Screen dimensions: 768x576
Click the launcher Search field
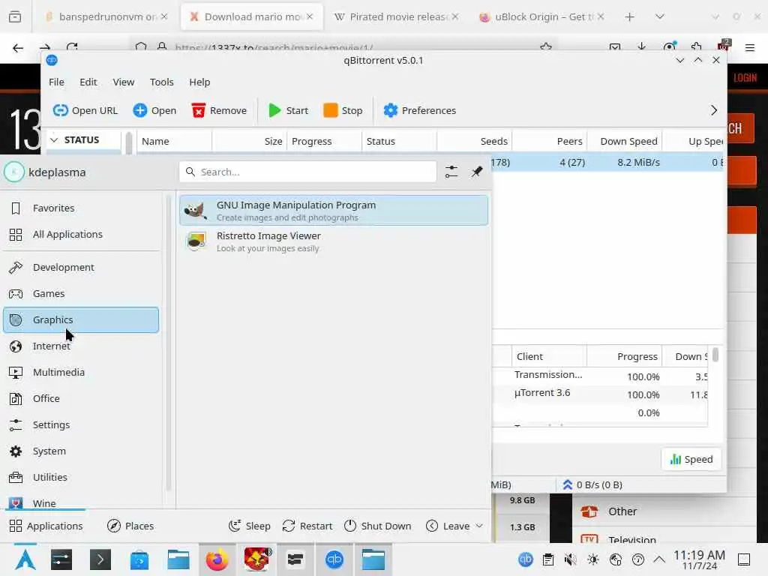[x=308, y=172]
